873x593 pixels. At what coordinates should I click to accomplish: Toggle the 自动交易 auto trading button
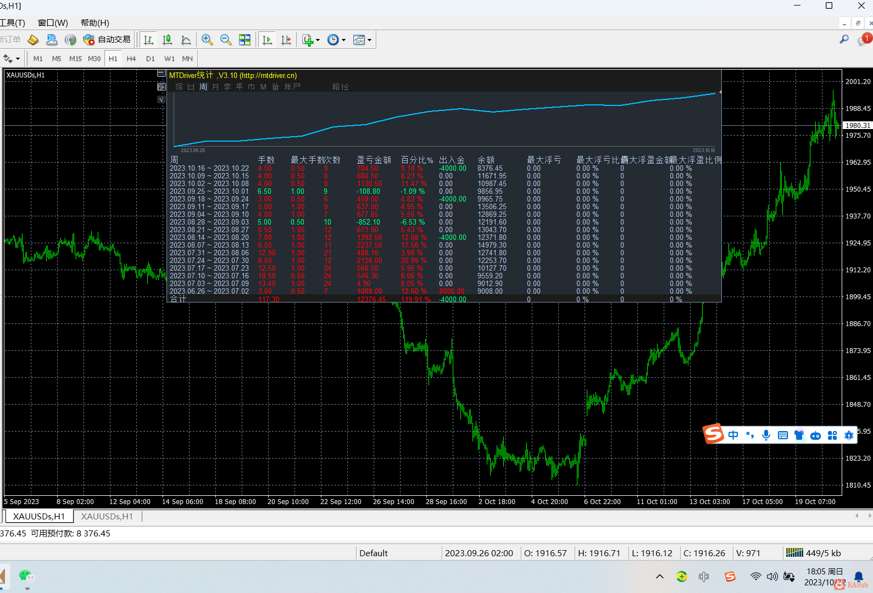click(x=107, y=40)
